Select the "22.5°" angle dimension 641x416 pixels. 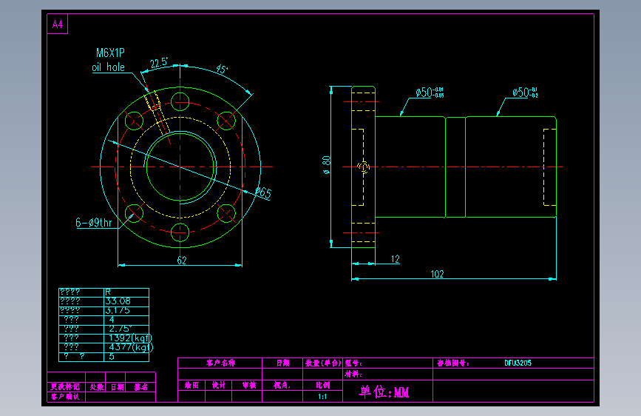(159, 63)
